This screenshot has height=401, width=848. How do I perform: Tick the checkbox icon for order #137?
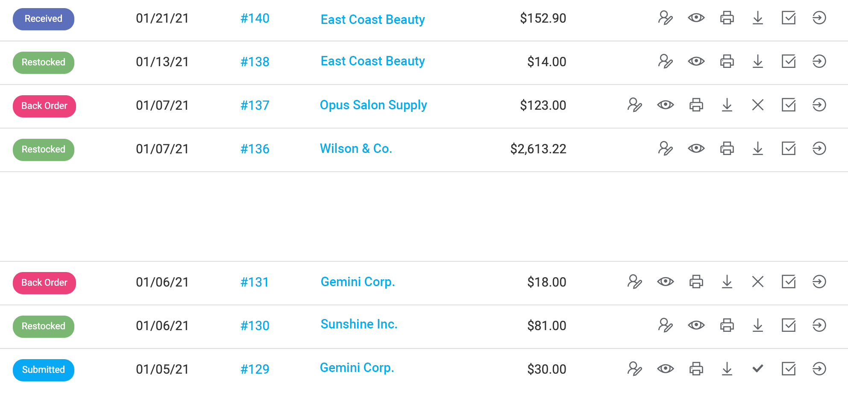(789, 105)
